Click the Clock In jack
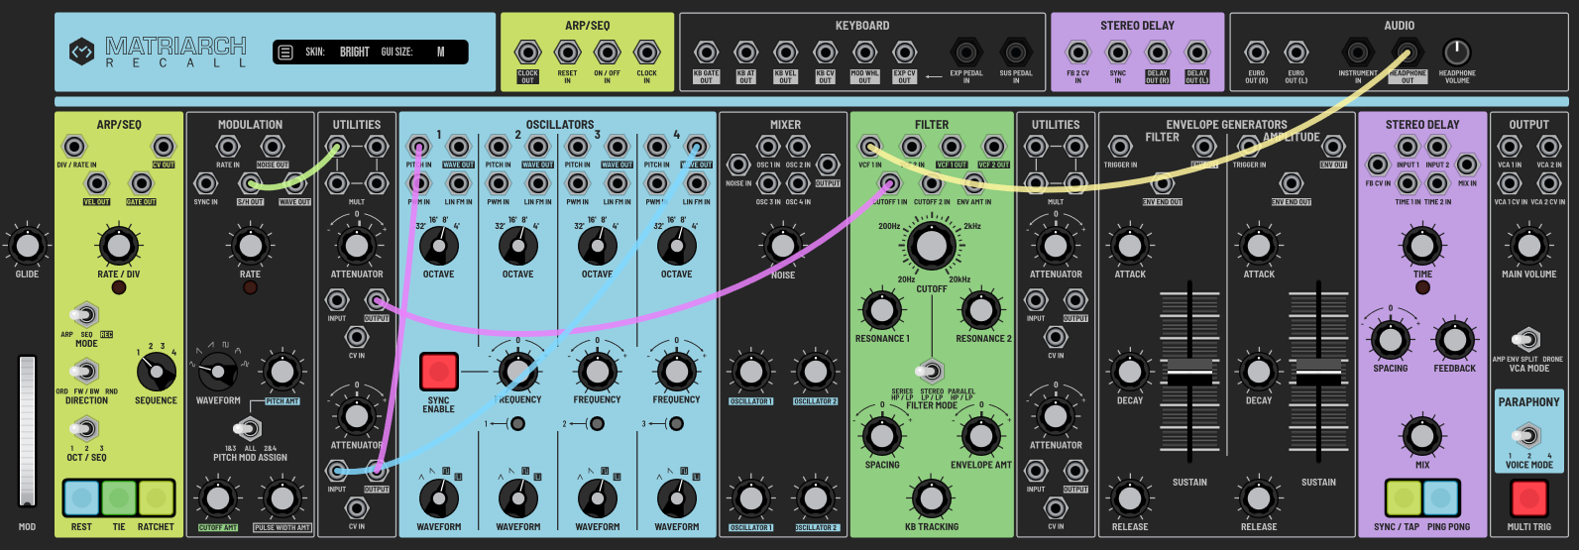This screenshot has height=550, width=1579. tap(646, 52)
